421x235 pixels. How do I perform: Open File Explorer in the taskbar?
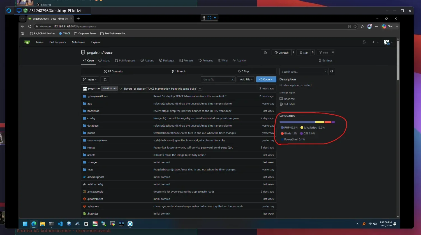pos(42,224)
